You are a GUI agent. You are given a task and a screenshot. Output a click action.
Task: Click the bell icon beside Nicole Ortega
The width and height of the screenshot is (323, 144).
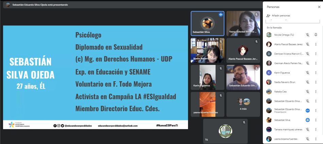(316, 34)
